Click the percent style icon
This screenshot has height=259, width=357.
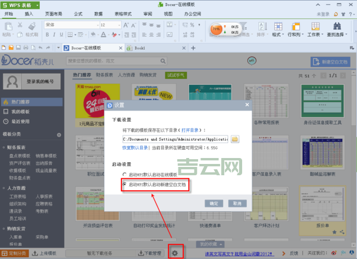(x=192, y=25)
